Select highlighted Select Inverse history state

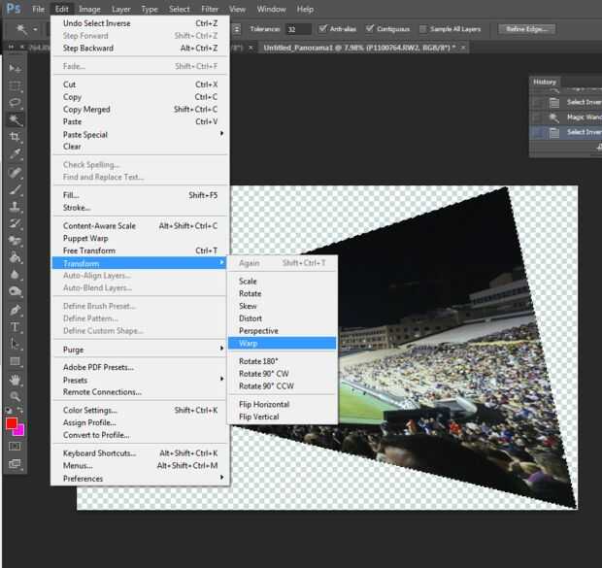(565, 132)
